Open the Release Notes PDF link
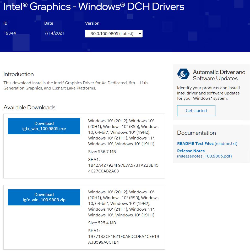Image resolution: width=250 pixels, height=252 pixels. 204,154
